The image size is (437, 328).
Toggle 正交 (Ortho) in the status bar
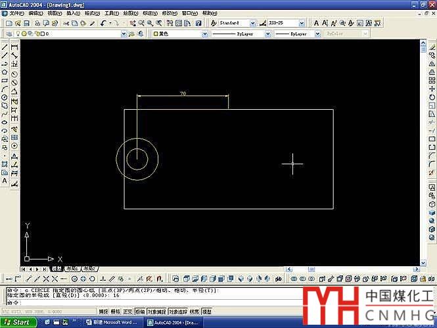click(x=127, y=312)
